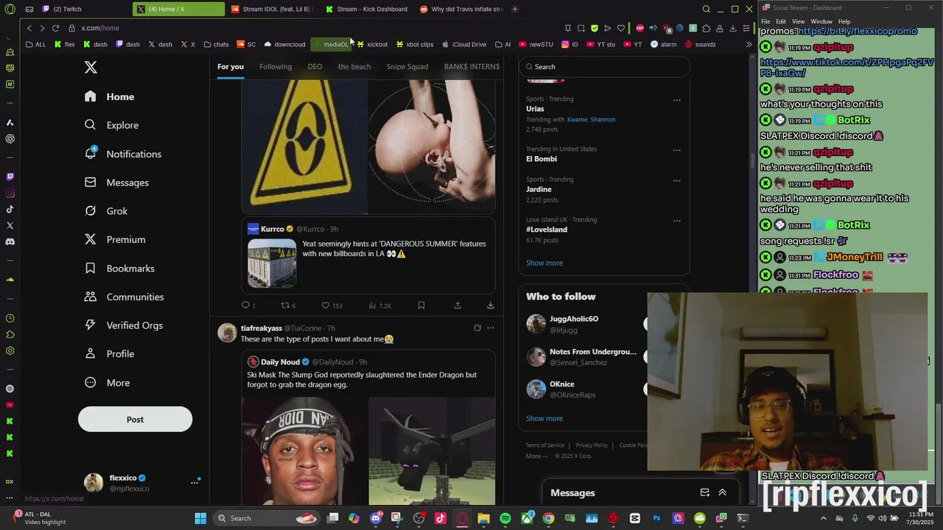
Task: Open Notifications in the sidebar
Action: pos(122,154)
